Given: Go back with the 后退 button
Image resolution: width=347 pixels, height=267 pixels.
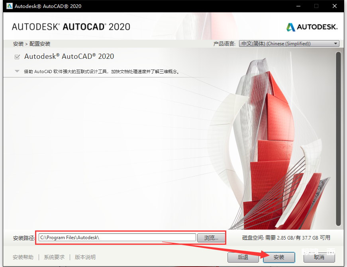Looking at the screenshot, I should coord(243,257).
